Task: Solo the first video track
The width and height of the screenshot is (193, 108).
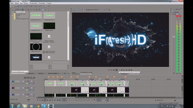Action: click(34, 81)
